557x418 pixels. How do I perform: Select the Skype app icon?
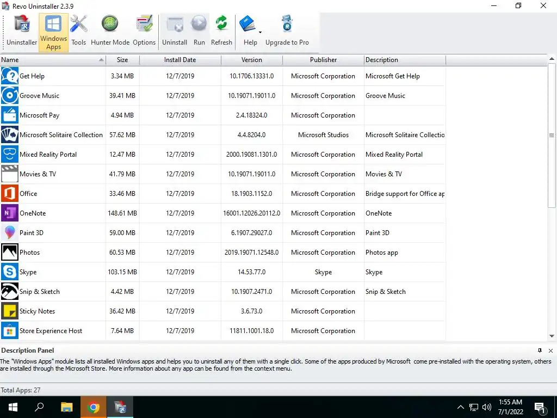10,272
